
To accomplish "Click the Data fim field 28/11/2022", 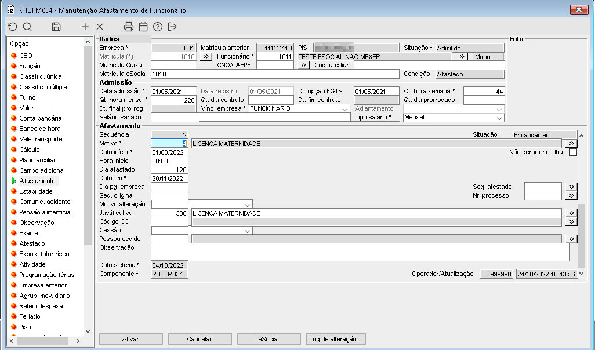I will click(169, 178).
